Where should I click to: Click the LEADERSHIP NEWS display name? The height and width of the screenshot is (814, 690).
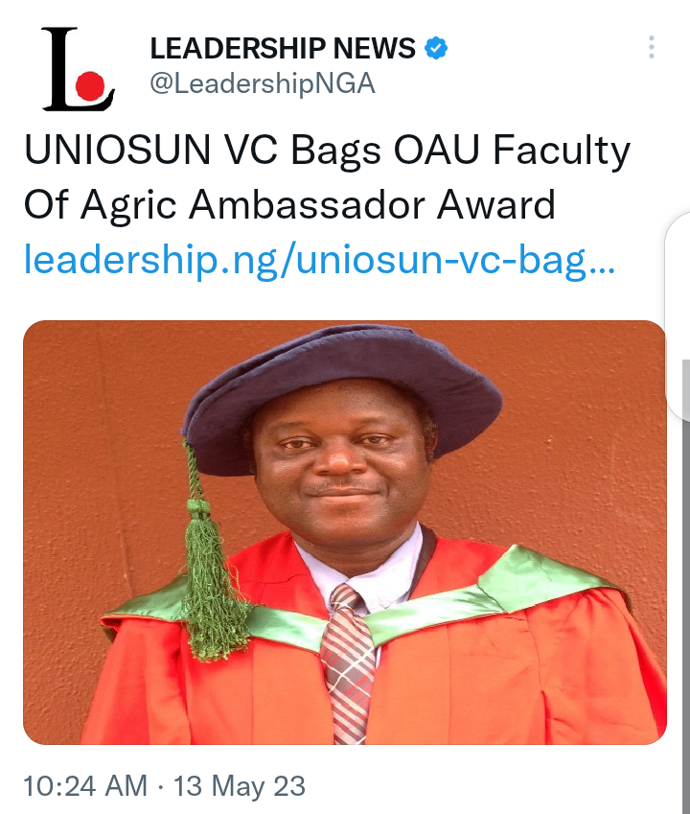pos(283,48)
